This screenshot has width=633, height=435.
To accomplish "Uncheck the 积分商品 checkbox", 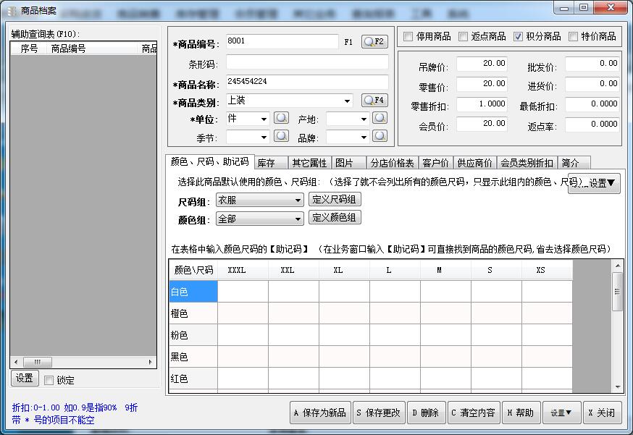I will tap(519, 37).
